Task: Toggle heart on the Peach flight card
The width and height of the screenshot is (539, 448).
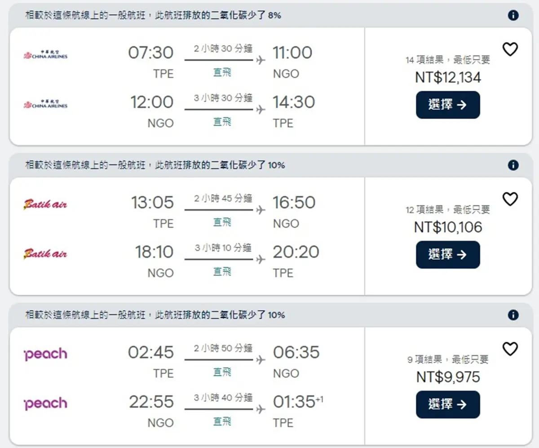Action: pos(510,349)
